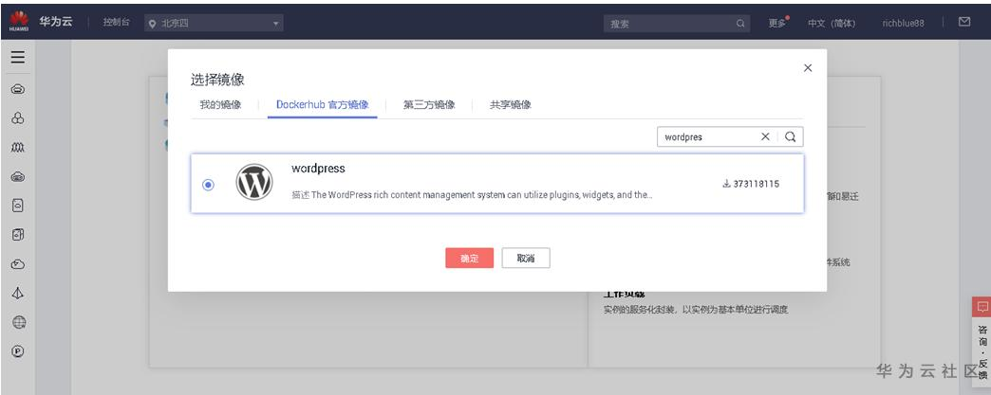Image resolution: width=991 pixels, height=395 pixels.
Task: Click the magnifier icon in header search
Action: 740,24
